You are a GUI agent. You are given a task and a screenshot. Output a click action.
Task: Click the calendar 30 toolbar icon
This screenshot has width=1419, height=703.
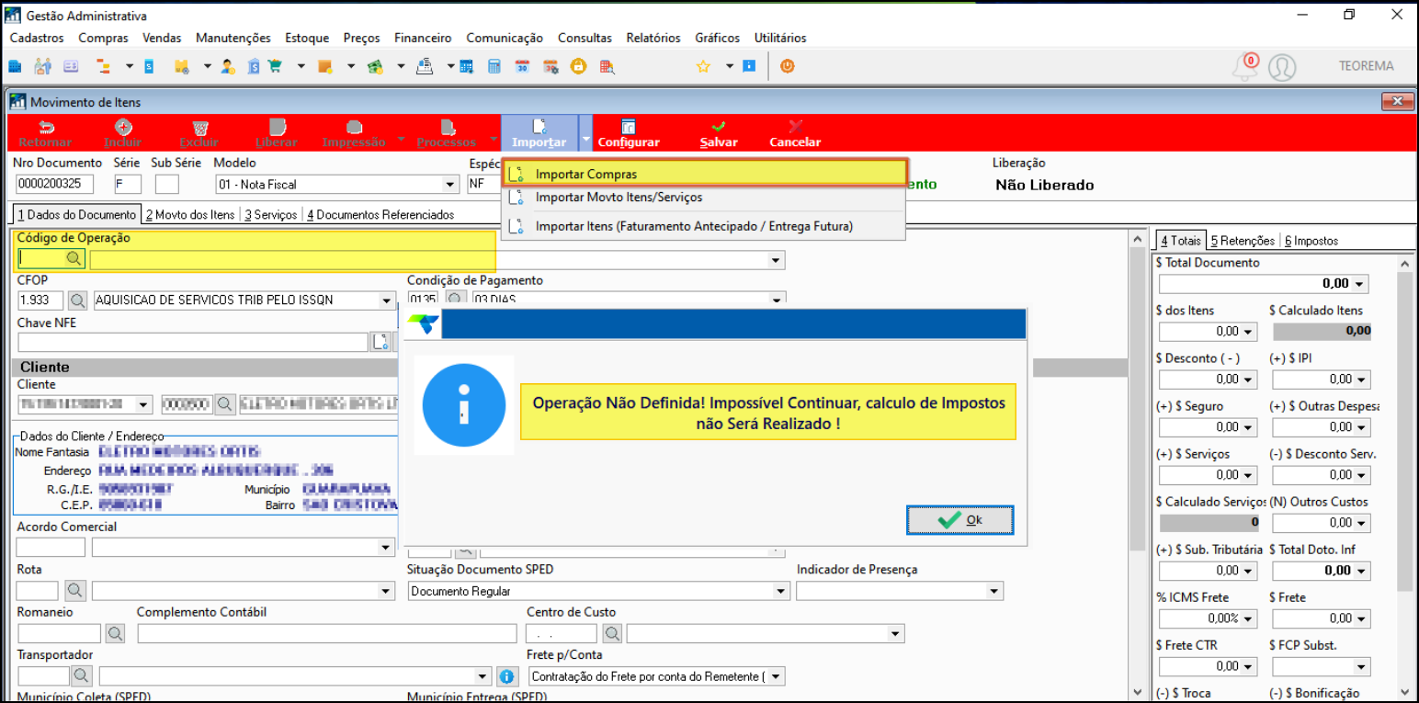tap(522, 66)
